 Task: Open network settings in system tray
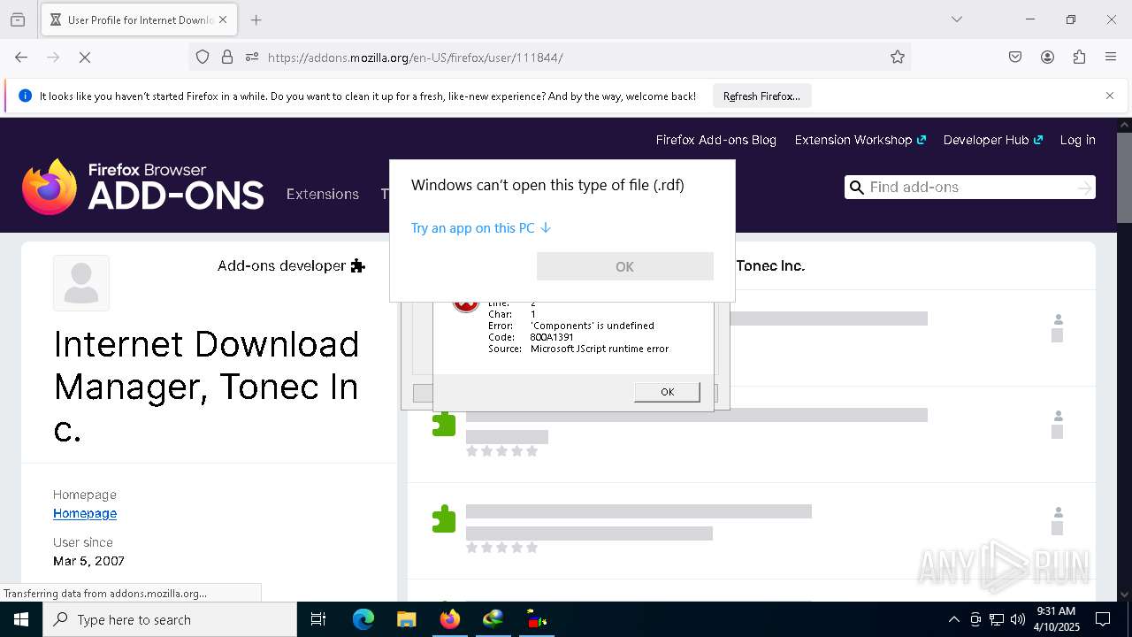tap(997, 619)
